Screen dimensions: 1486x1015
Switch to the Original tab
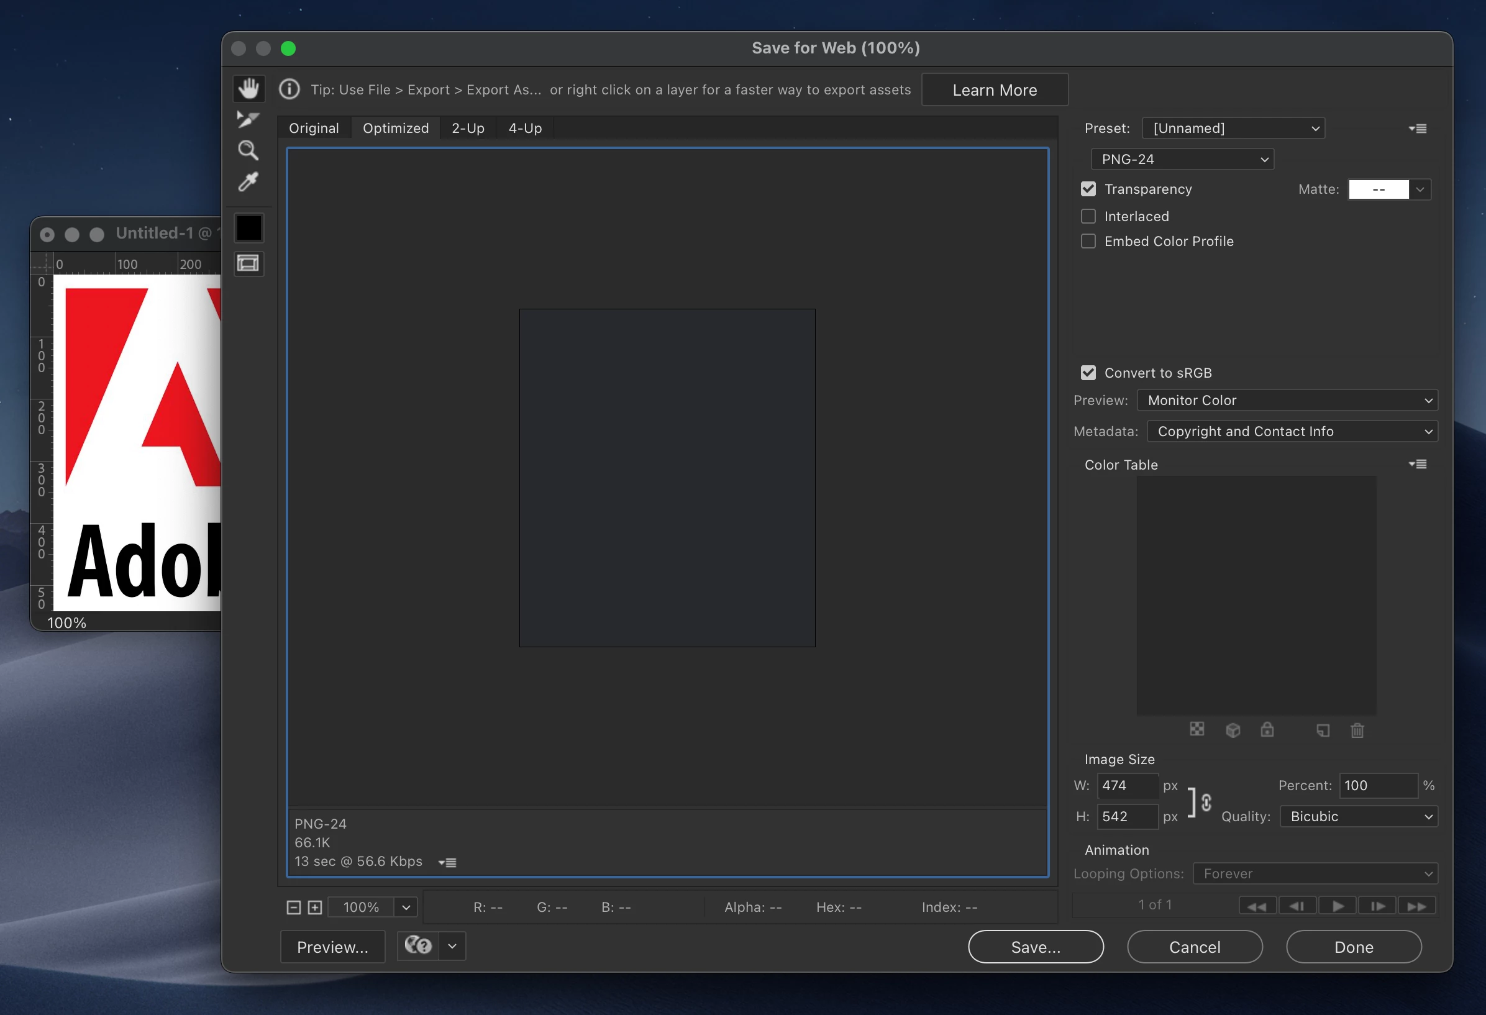[x=313, y=129]
